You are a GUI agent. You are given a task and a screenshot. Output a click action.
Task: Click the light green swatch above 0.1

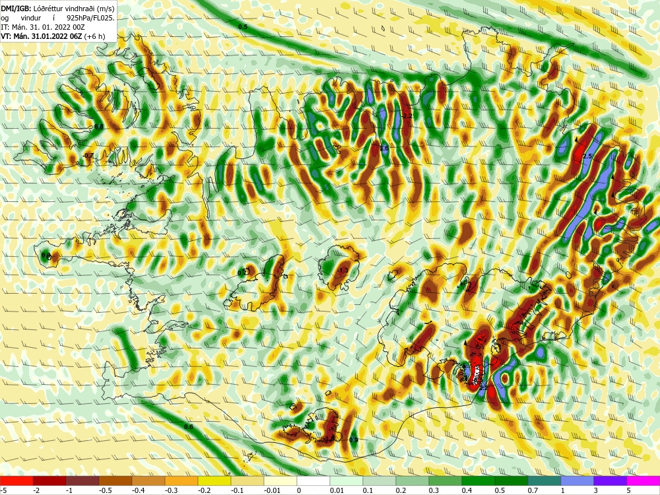click(x=379, y=480)
